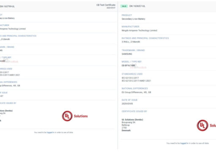Click 'MODEL / TYPE REF' label in right certificate
The image size is (216, 154).
tap(132, 62)
